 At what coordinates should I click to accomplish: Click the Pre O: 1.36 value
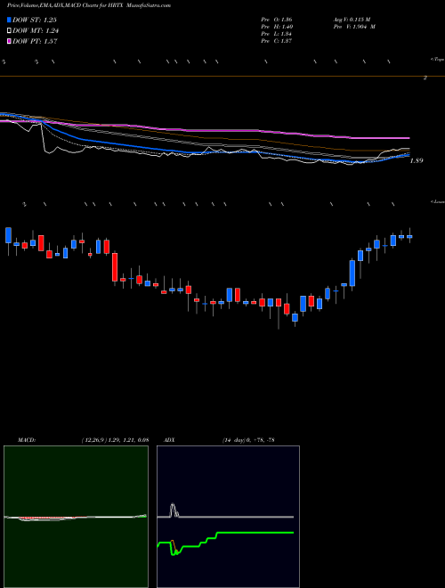click(x=277, y=19)
